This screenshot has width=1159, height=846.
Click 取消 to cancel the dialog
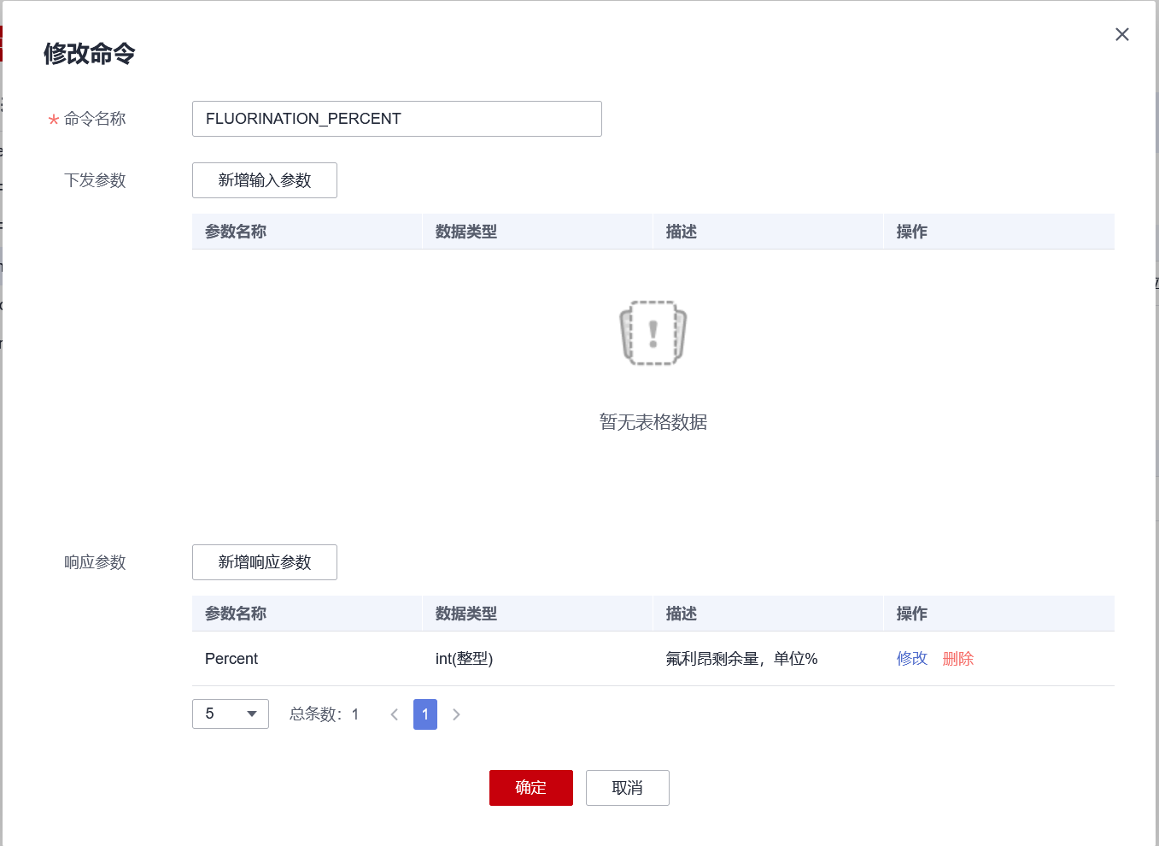(627, 787)
